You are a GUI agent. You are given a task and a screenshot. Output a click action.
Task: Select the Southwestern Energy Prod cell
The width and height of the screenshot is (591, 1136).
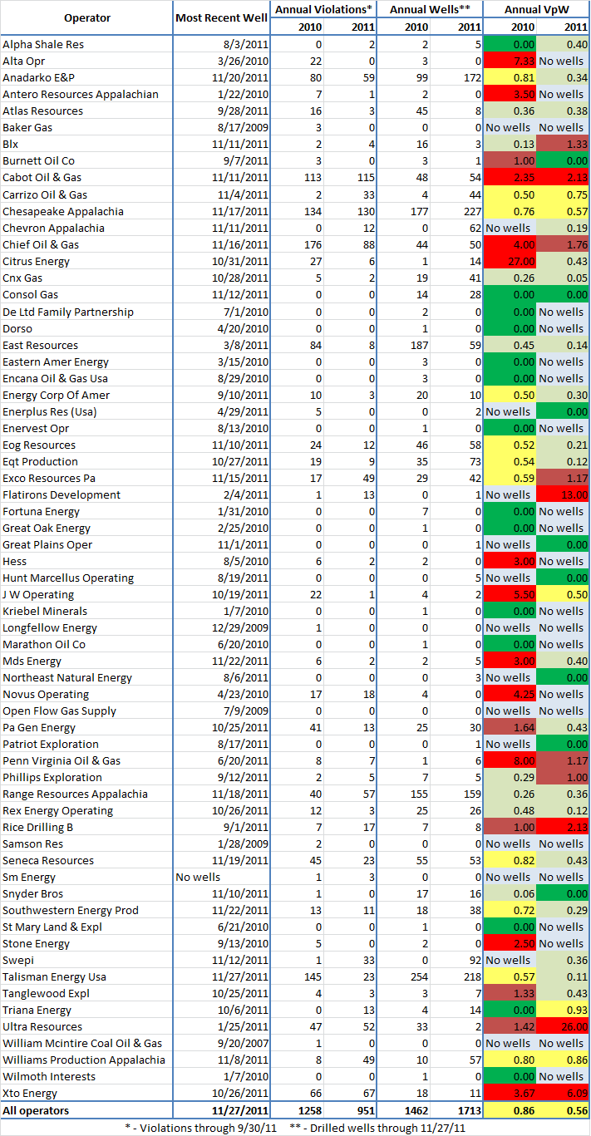86,910
